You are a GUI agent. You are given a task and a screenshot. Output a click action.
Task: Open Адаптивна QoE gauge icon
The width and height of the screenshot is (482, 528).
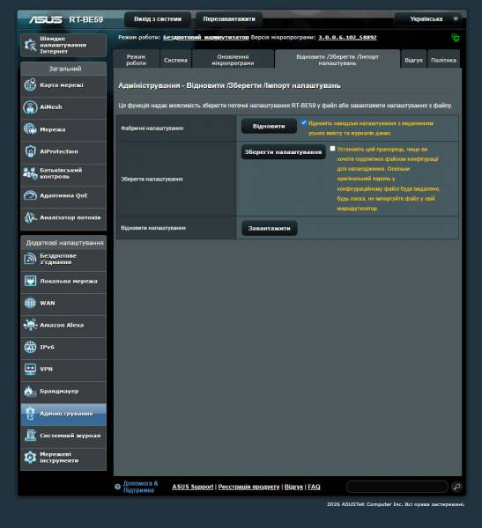tap(30, 195)
